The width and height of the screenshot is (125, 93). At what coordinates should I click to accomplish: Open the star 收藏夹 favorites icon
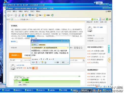45,15
